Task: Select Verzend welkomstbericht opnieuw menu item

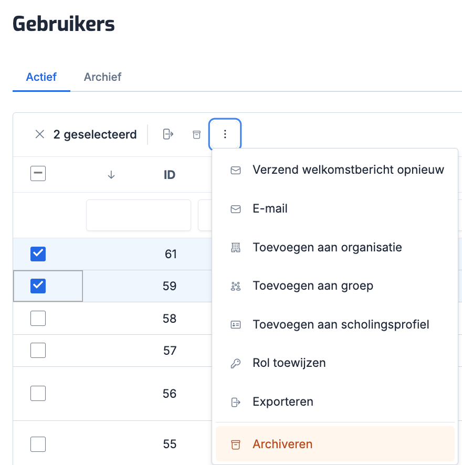Action: coord(348,170)
